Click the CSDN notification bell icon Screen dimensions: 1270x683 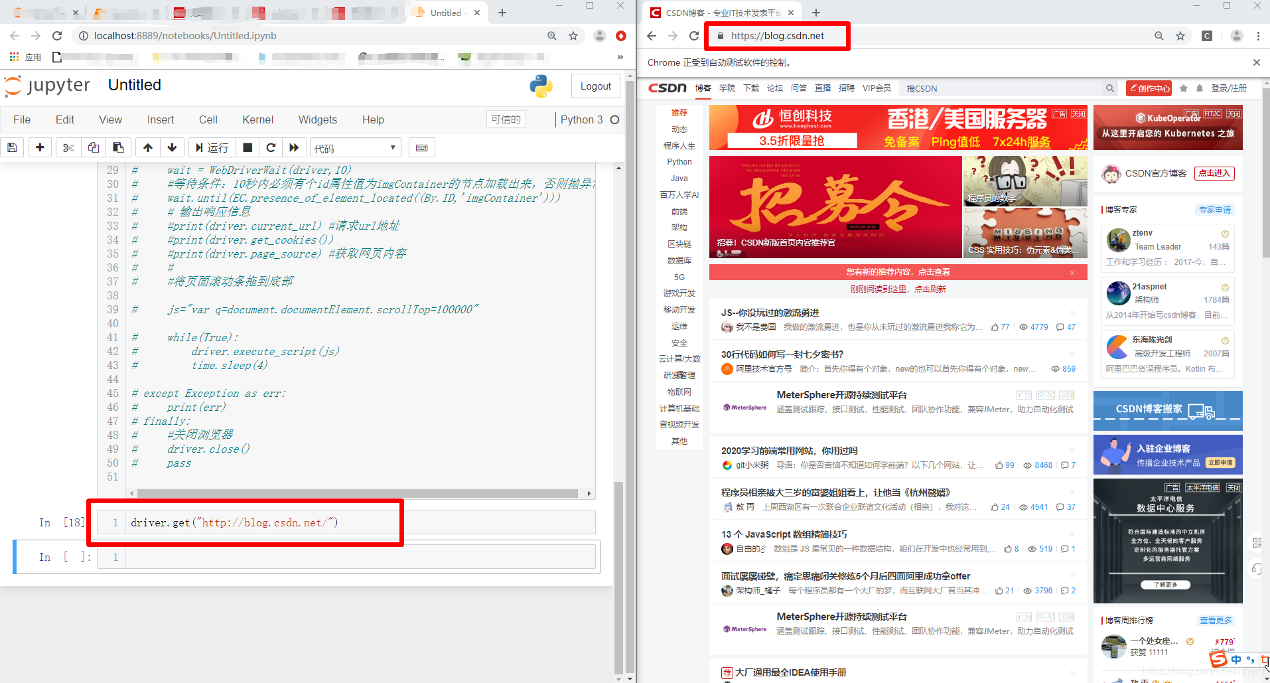coord(1199,88)
